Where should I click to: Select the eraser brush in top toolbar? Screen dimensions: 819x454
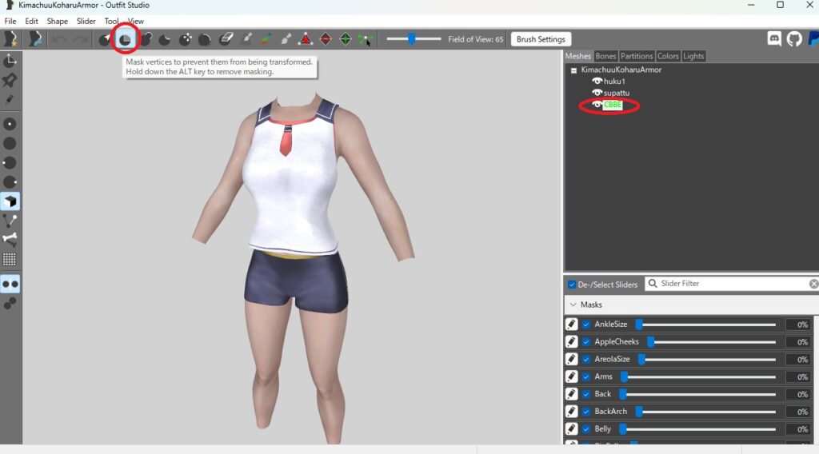(x=226, y=39)
